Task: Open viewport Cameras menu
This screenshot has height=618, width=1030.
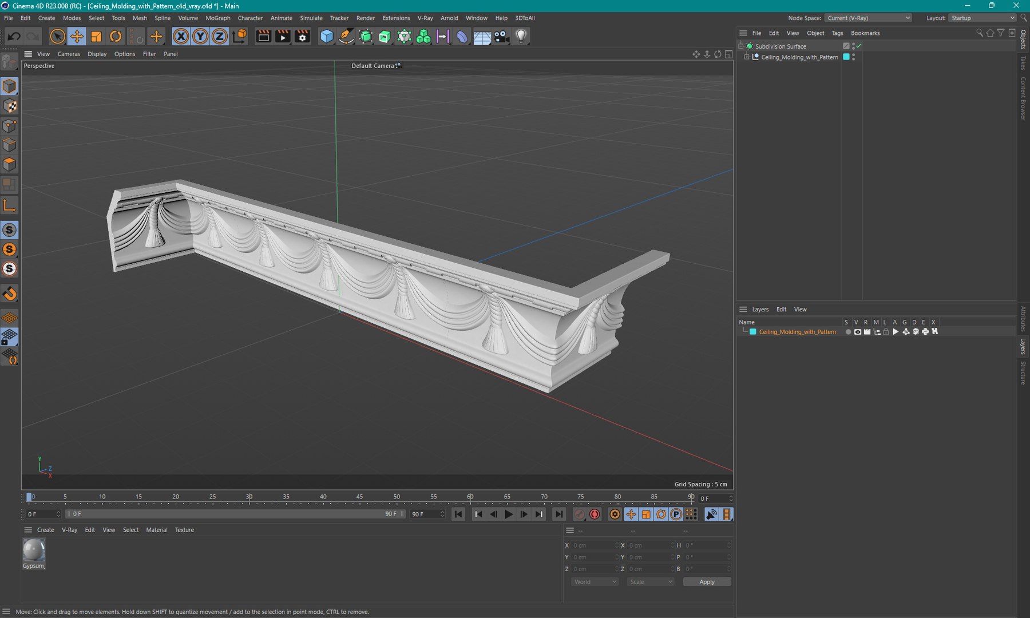Action: click(x=69, y=54)
